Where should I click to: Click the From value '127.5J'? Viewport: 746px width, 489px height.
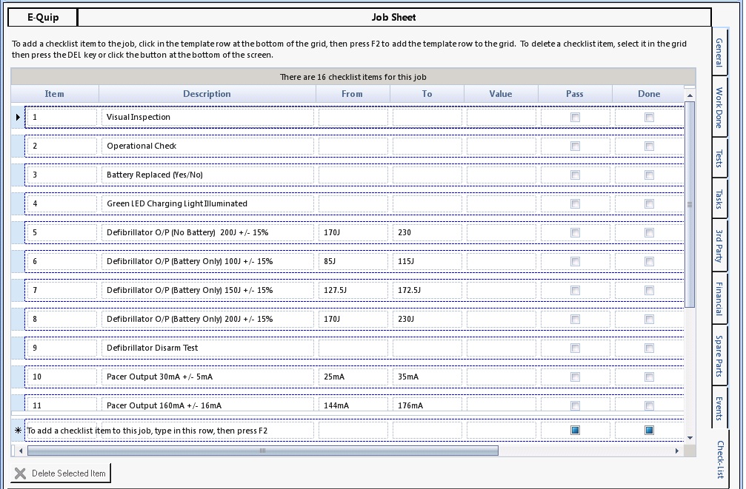(353, 290)
